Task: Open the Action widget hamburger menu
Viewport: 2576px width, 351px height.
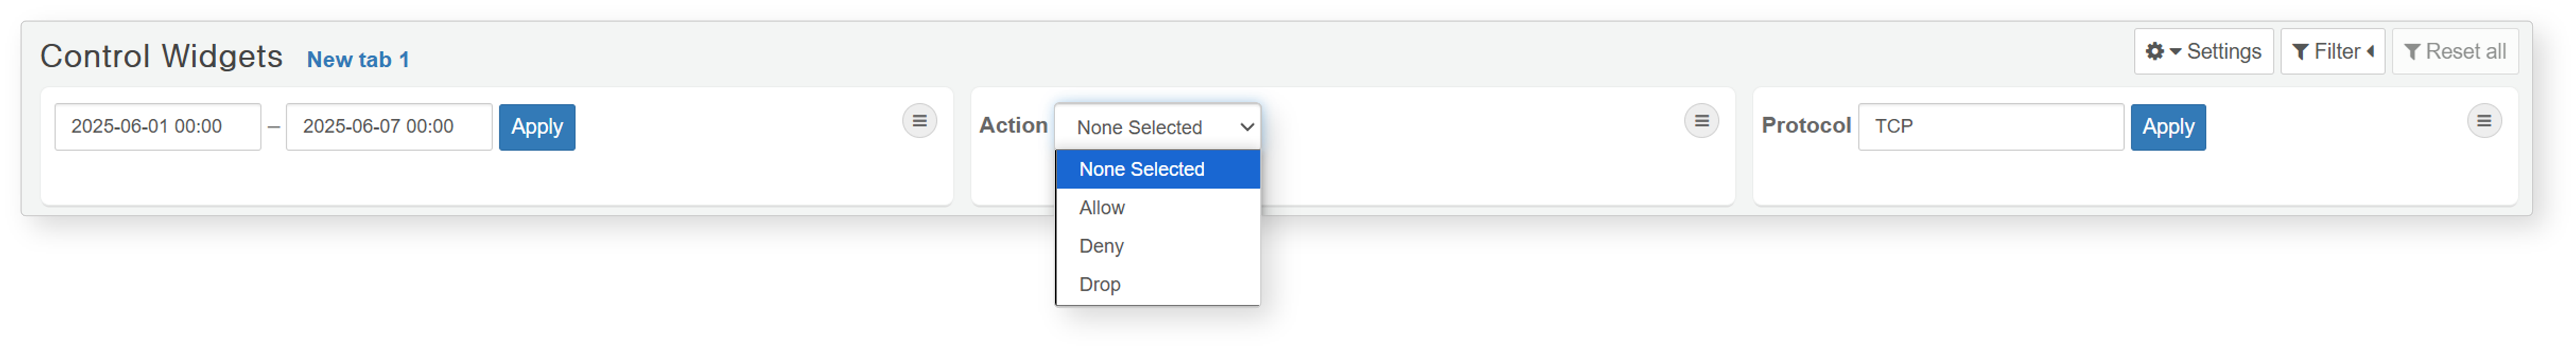Action: pyautogui.click(x=1701, y=121)
